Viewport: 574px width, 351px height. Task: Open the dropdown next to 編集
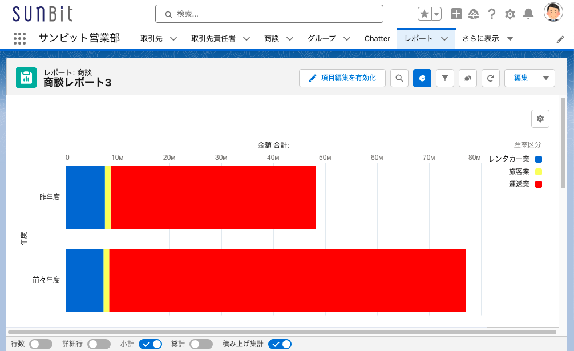pos(546,78)
